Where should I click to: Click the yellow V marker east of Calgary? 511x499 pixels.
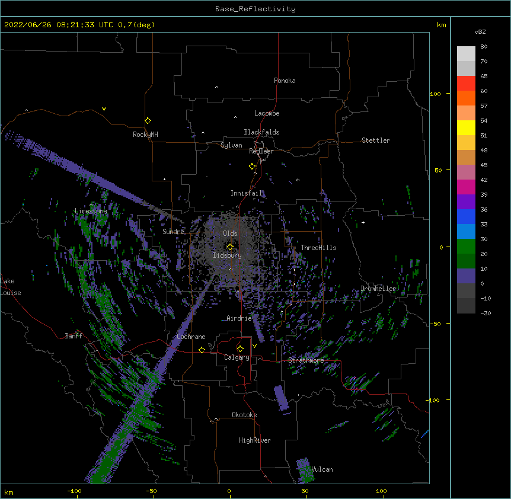click(x=254, y=346)
